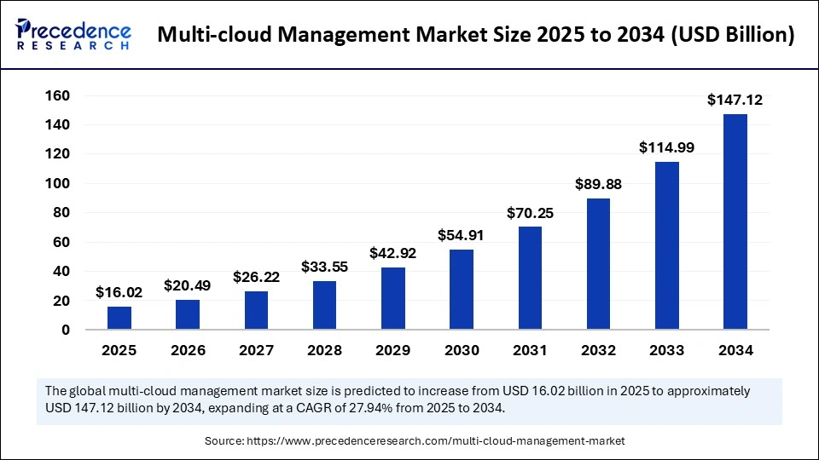Screen dimensions: 819x460
Task: Open the precedenceresearch.com source URL
Action: pos(435,441)
